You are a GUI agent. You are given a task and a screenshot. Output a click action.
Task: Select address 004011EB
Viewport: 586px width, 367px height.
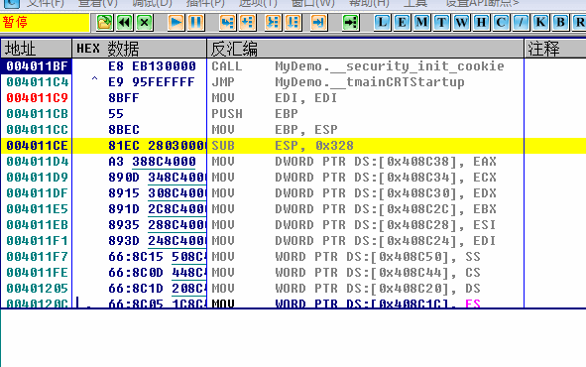point(37,225)
